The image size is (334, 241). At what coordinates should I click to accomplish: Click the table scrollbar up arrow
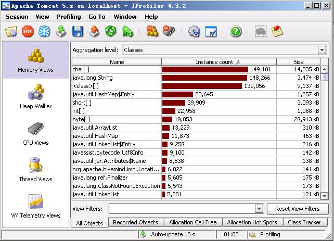coord(324,69)
